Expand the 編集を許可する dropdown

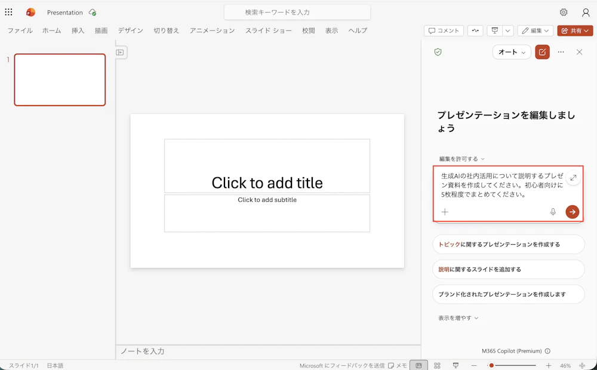(461, 159)
